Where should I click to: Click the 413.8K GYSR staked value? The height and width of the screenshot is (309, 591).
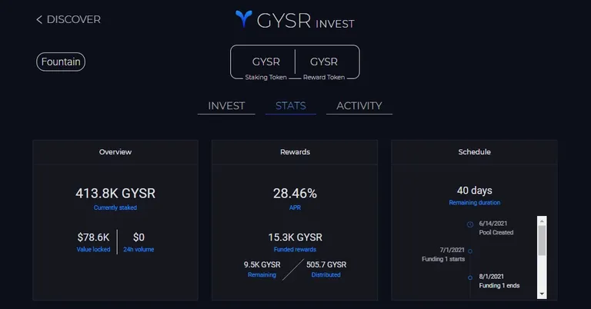[x=115, y=194]
